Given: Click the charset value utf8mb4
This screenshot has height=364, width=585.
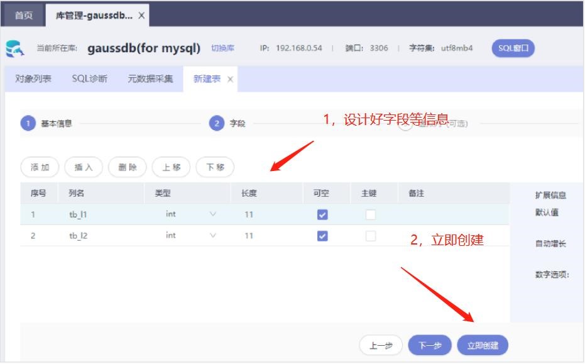Looking at the screenshot, I should pos(457,48).
